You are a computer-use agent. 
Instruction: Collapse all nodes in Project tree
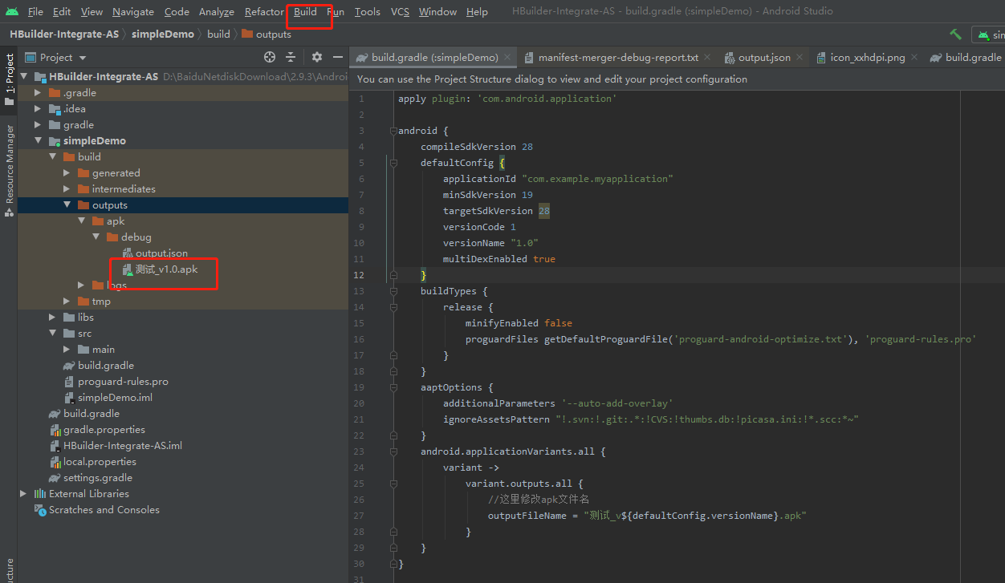(290, 57)
